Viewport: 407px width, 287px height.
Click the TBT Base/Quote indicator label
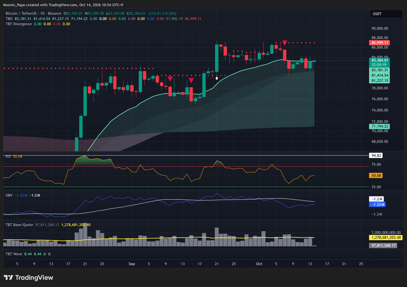[19, 225]
